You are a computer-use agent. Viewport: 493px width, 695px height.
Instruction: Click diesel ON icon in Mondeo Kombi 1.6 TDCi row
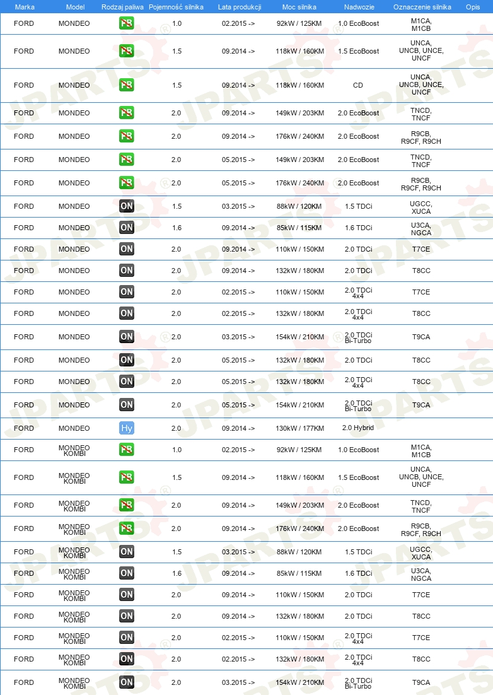127,573
